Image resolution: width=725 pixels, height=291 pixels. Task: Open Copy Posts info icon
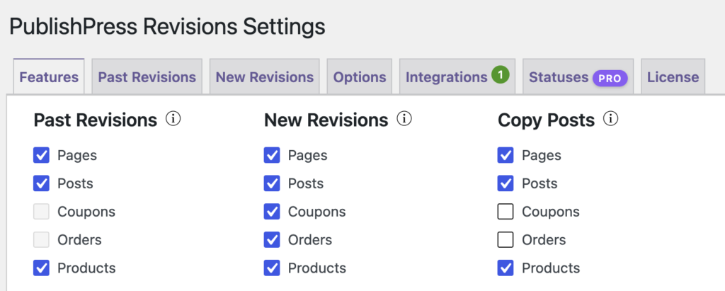coord(611,120)
